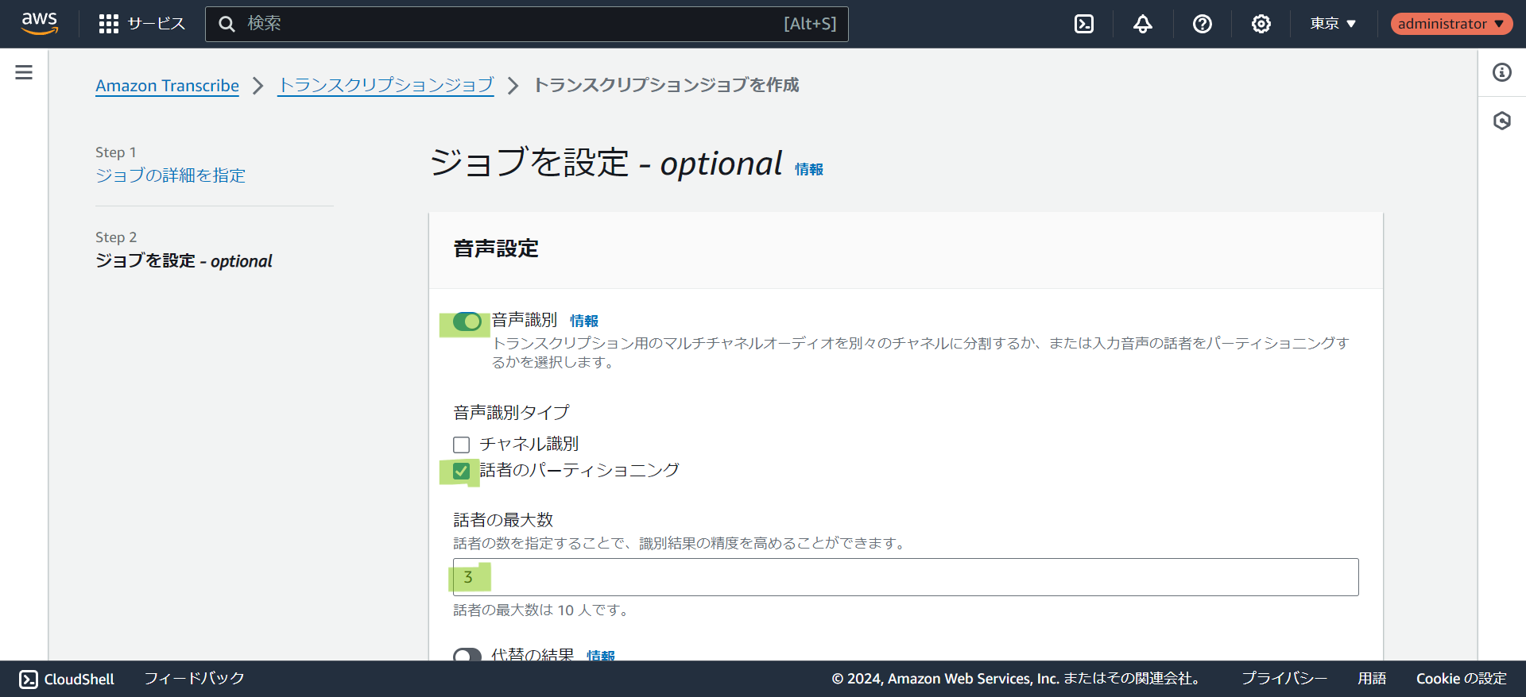Click the AWS logo home icon

click(x=39, y=24)
